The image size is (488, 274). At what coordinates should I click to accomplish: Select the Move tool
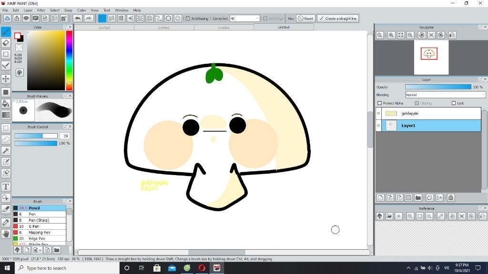tap(6, 78)
